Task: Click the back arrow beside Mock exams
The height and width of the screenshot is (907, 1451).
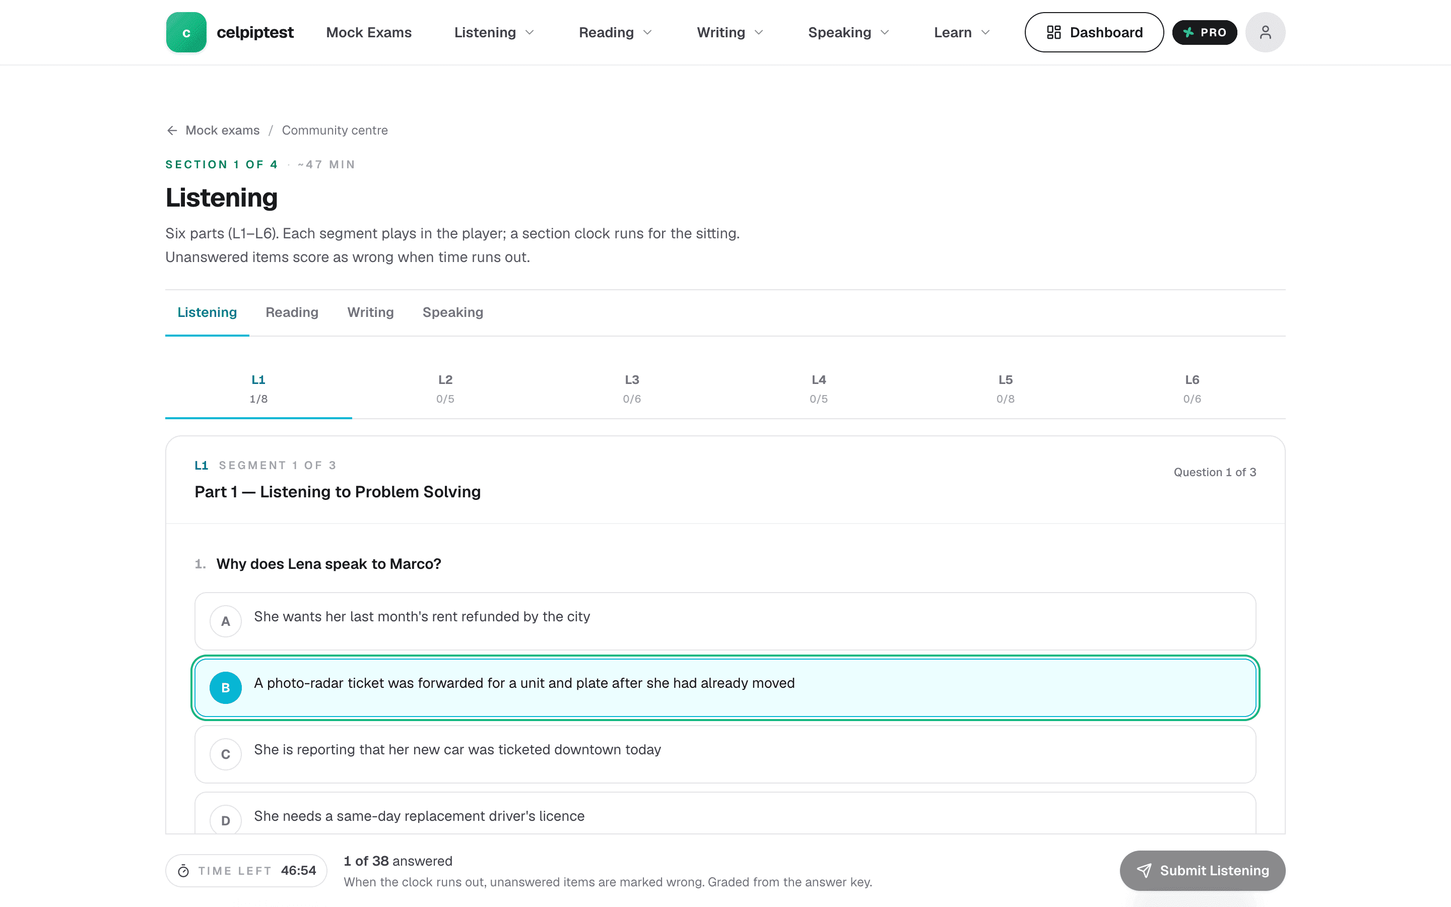Action: click(x=172, y=130)
